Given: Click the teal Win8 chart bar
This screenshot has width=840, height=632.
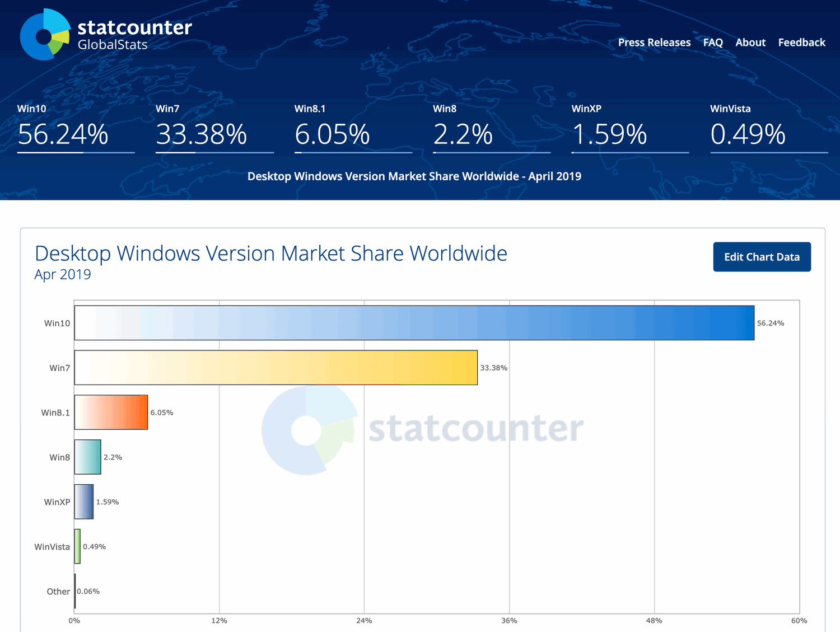Looking at the screenshot, I should click(x=88, y=457).
